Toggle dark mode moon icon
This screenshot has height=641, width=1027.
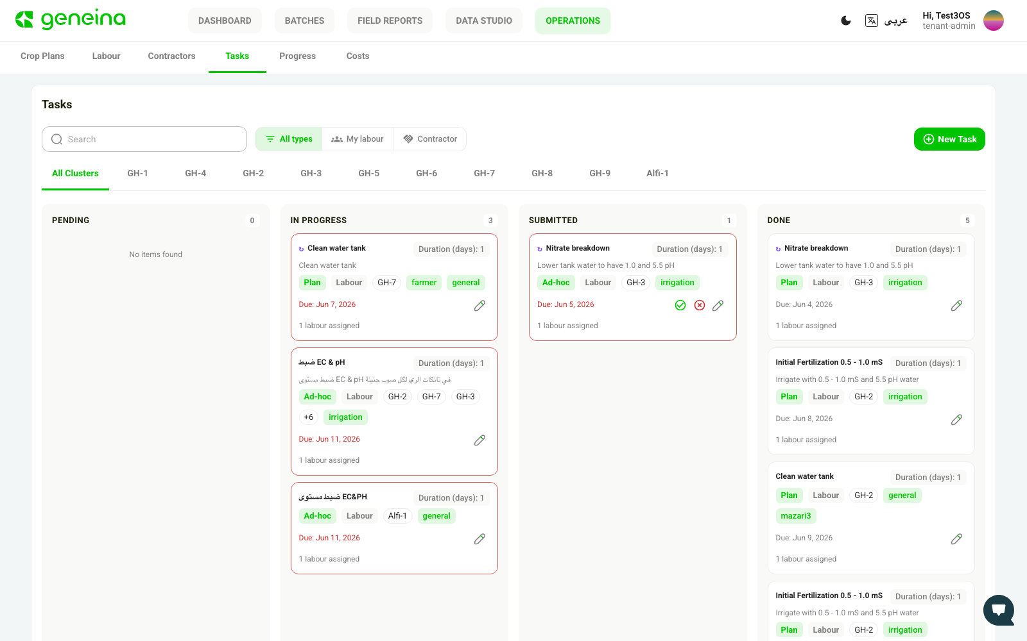[x=846, y=21]
